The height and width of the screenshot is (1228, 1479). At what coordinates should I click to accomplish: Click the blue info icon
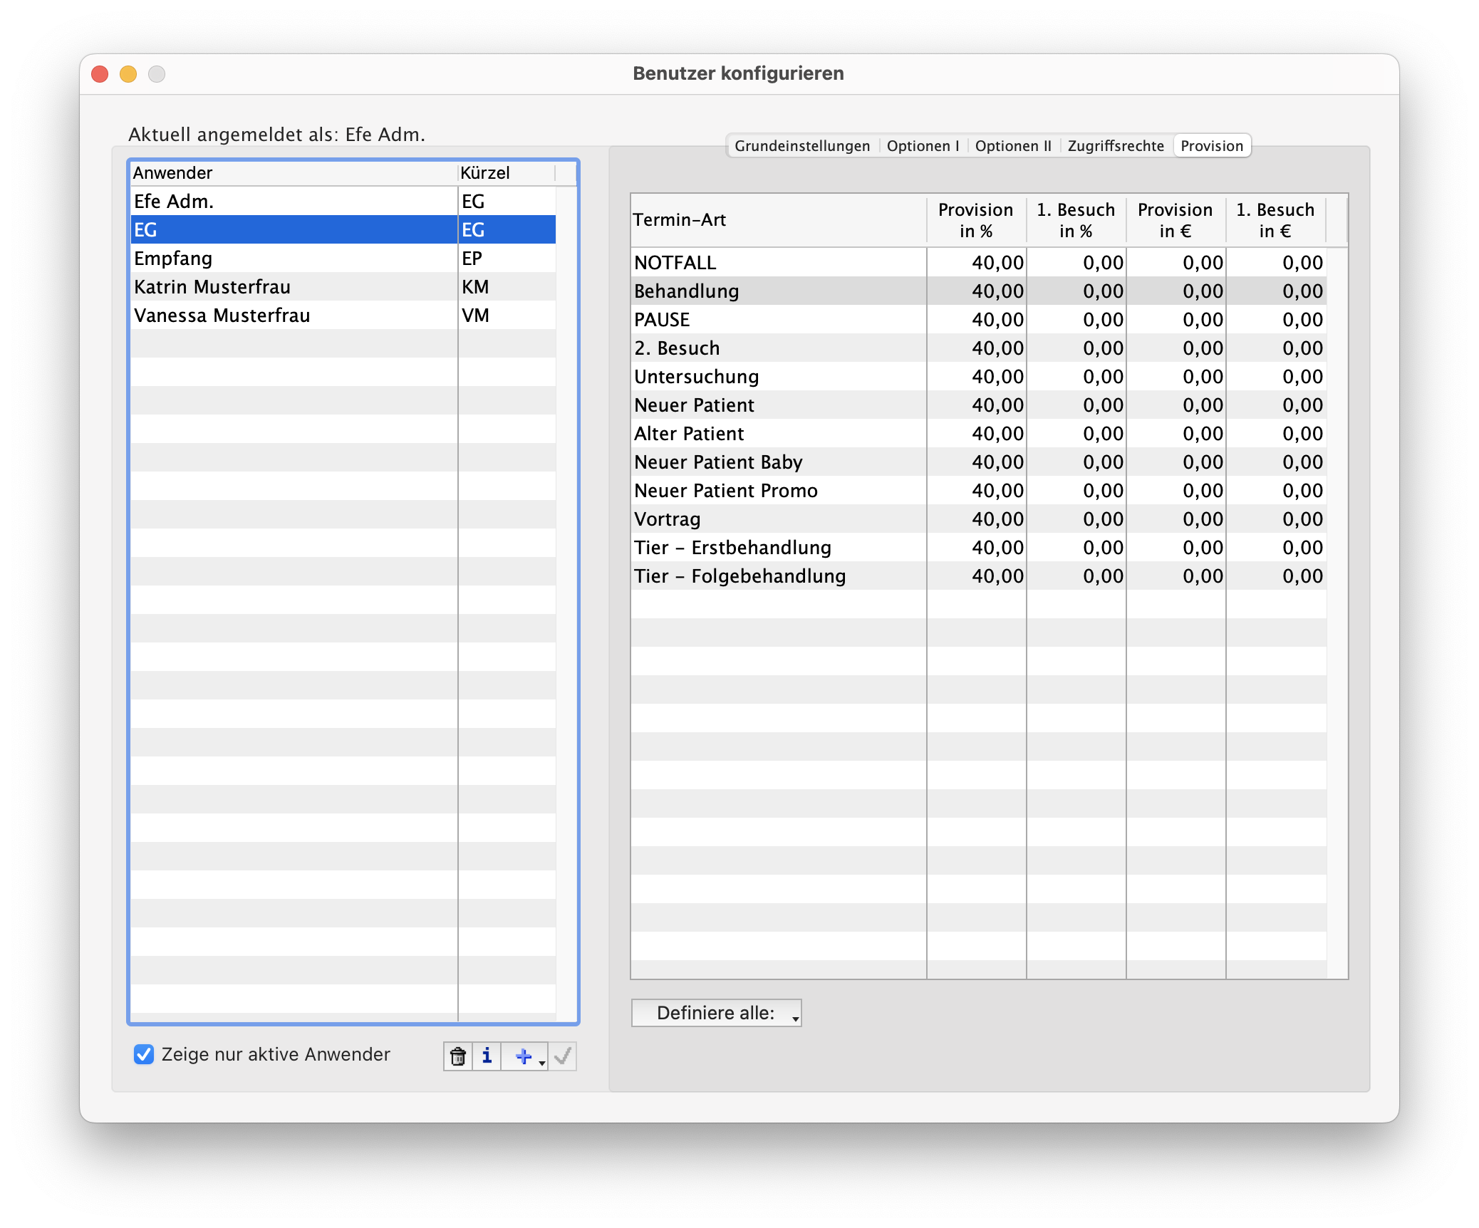point(487,1056)
